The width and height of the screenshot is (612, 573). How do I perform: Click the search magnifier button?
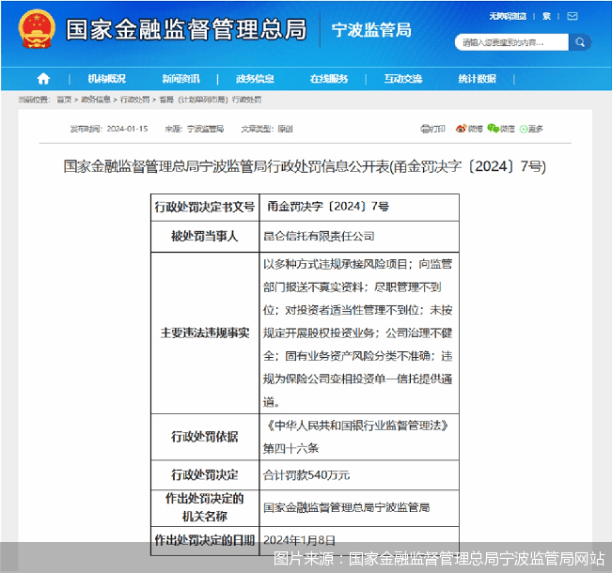pos(580,42)
